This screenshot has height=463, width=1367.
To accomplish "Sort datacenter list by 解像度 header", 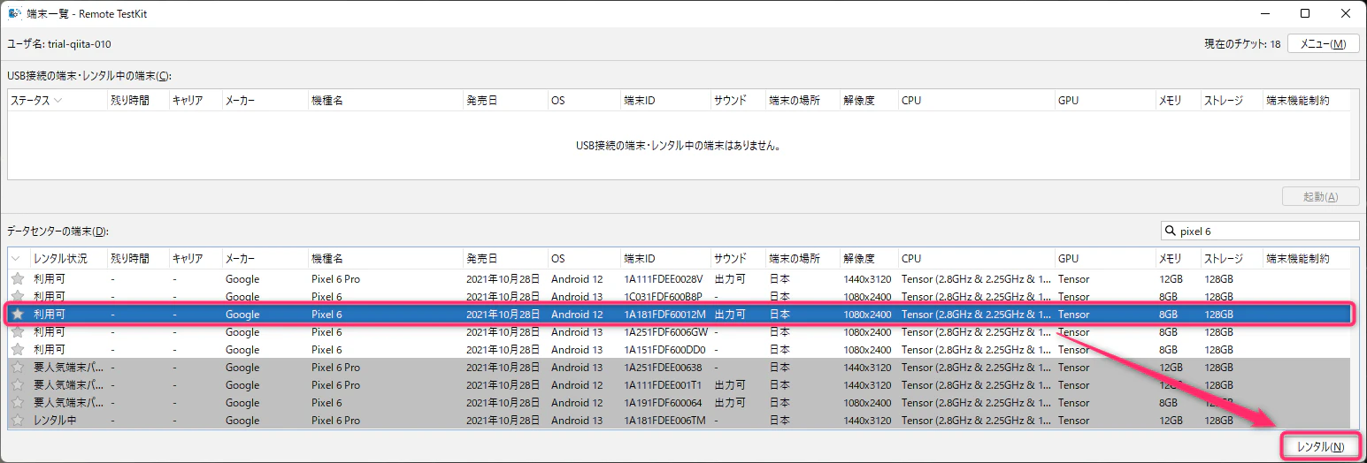I will point(868,259).
